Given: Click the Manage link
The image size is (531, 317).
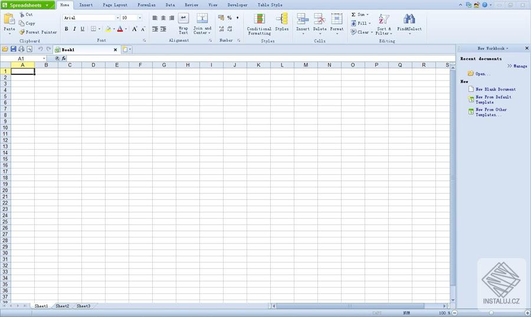Looking at the screenshot, I should pos(517,67).
